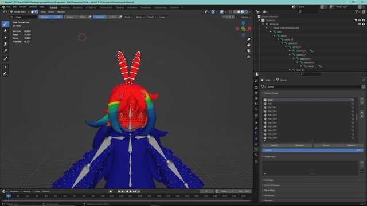Viewport: 367px width, 206px height.
Task: Click the green Y axis gizmo ball
Action: point(243,29)
